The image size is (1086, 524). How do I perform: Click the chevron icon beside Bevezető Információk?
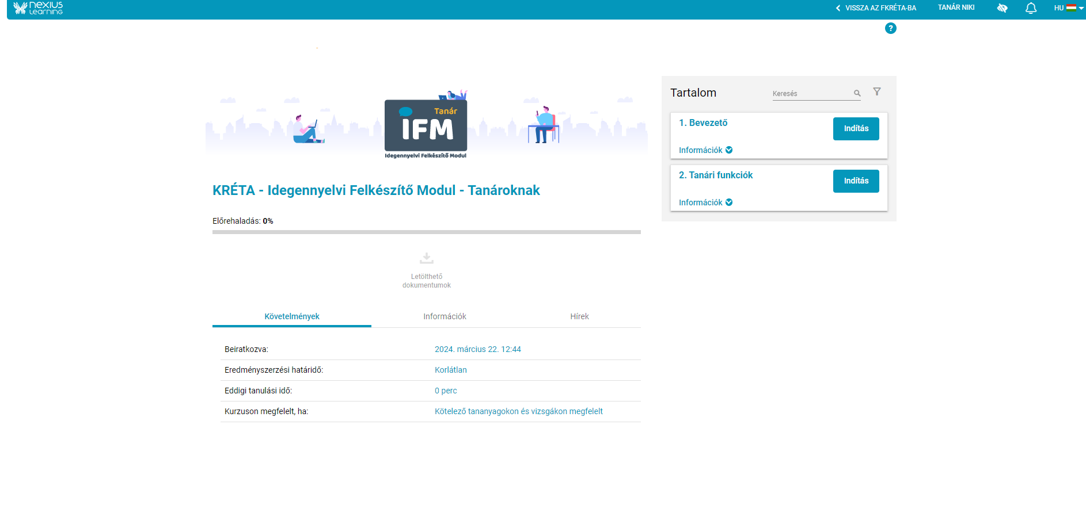point(729,150)
